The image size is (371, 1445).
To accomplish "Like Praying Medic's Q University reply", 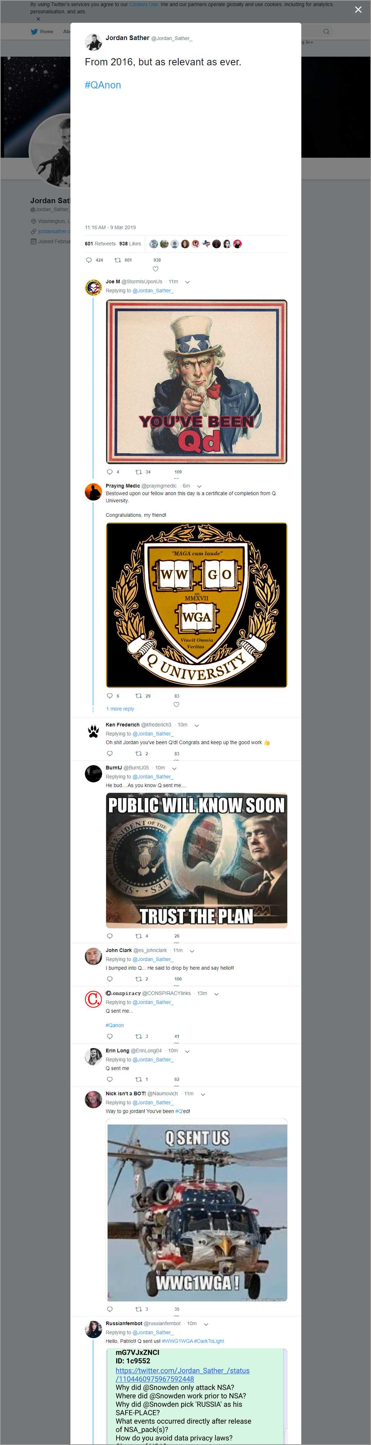I will pos(176,704).
